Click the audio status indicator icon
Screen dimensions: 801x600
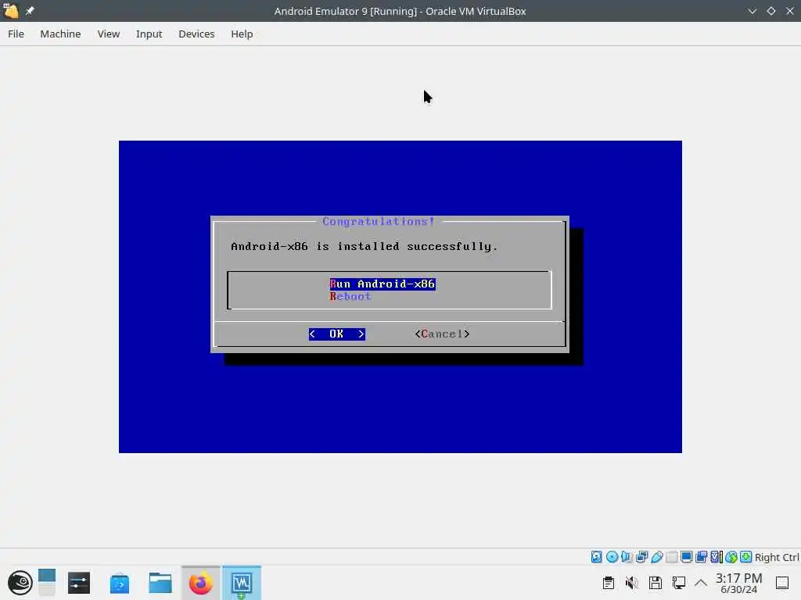click(627, 557)
